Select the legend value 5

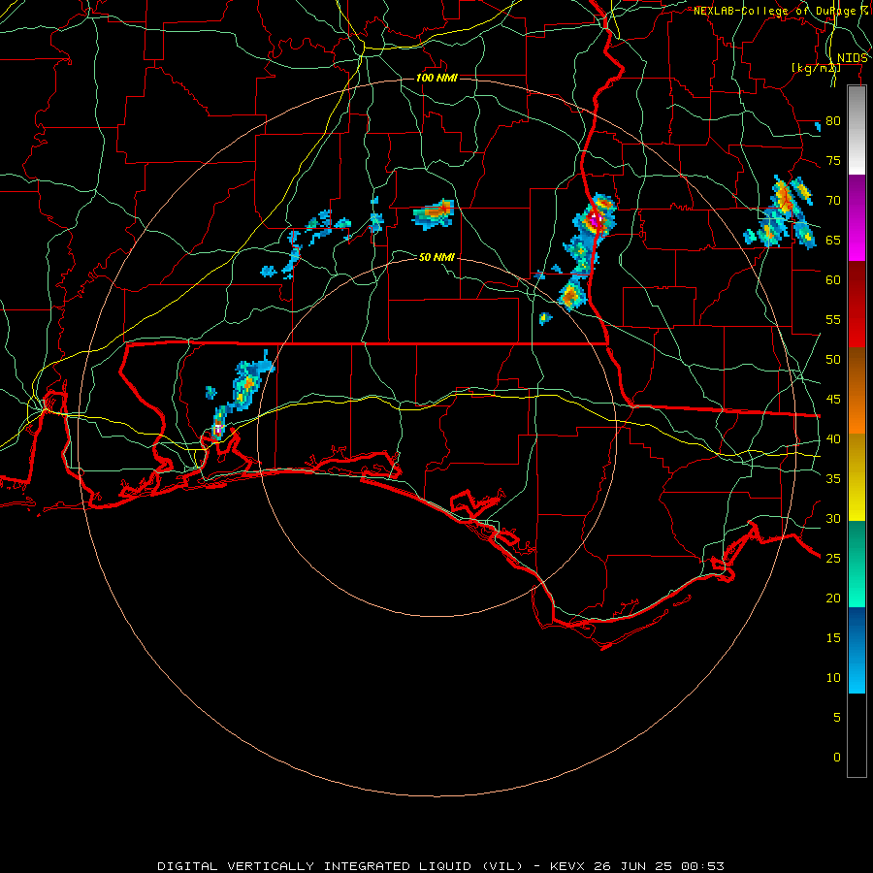point(836,717)
